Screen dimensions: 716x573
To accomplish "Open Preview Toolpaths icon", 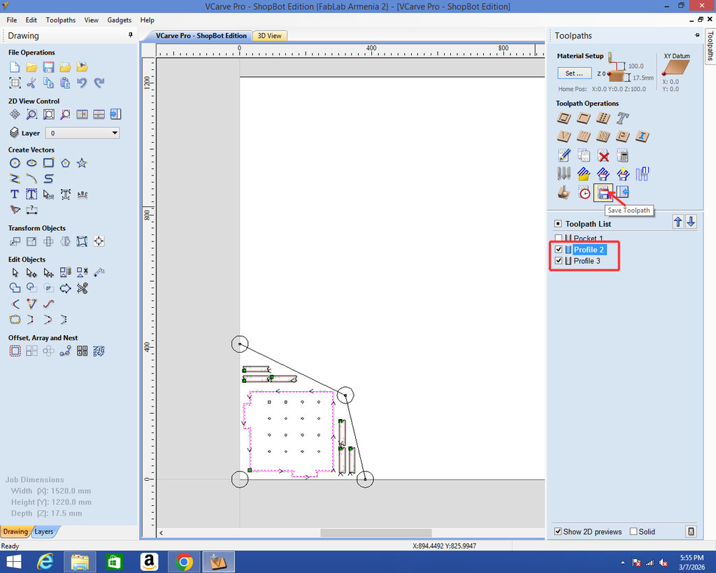I will 564,193.
